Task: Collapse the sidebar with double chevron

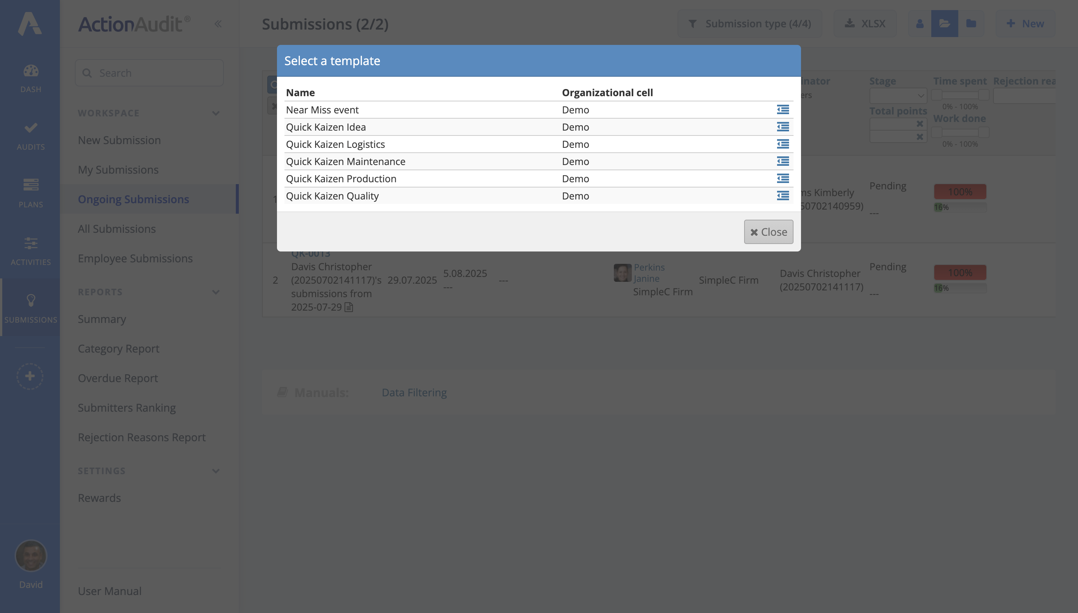Action: (x=218, y=24)
